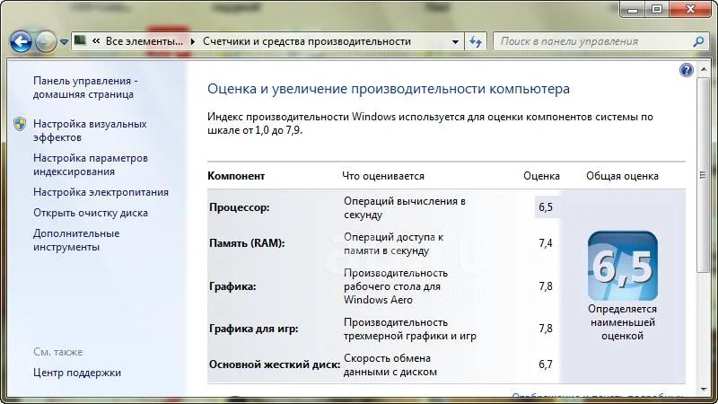Click the Refresh button beside address bar

(x=476, y=41)
